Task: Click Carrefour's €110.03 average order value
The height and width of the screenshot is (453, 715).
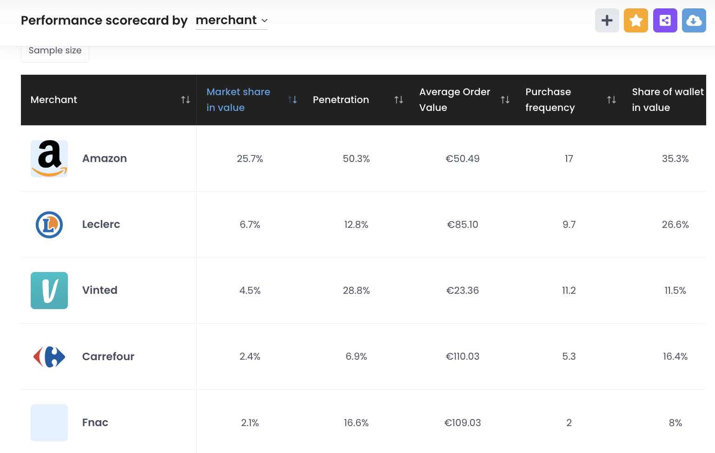Action: click(463, 356)
